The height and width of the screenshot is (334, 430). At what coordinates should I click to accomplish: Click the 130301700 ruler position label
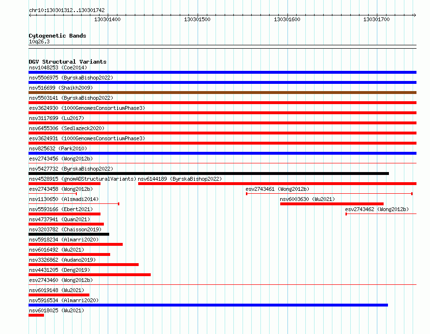(x=376, y=19)
